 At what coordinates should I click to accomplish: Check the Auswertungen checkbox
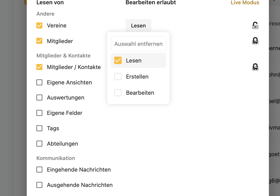tap(39, 97)
